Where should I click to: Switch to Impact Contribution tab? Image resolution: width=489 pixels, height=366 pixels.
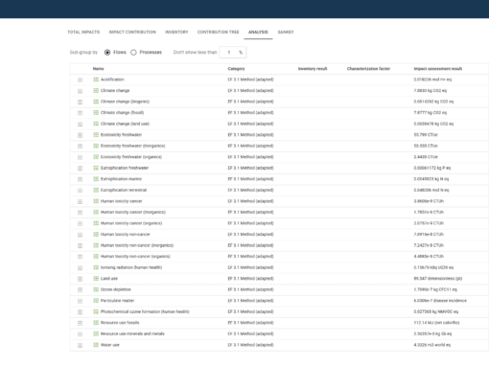(132, 32)
